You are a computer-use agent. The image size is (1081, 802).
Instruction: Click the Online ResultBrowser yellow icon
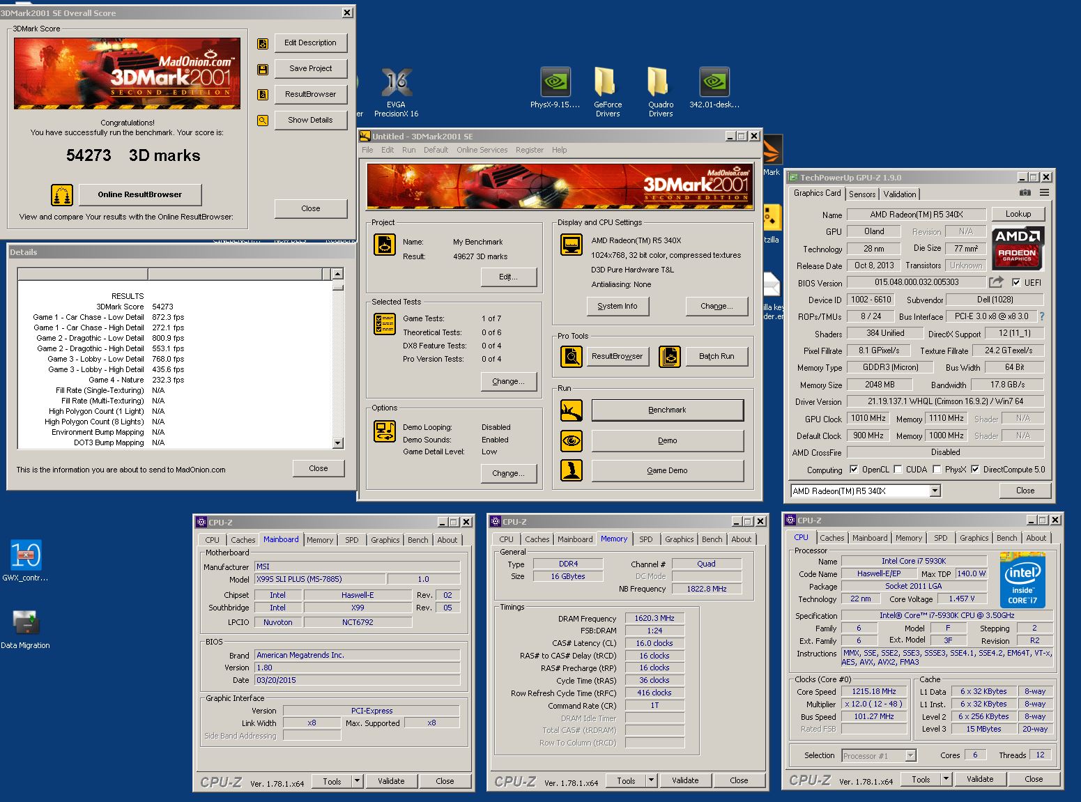[x=62, y=195]
